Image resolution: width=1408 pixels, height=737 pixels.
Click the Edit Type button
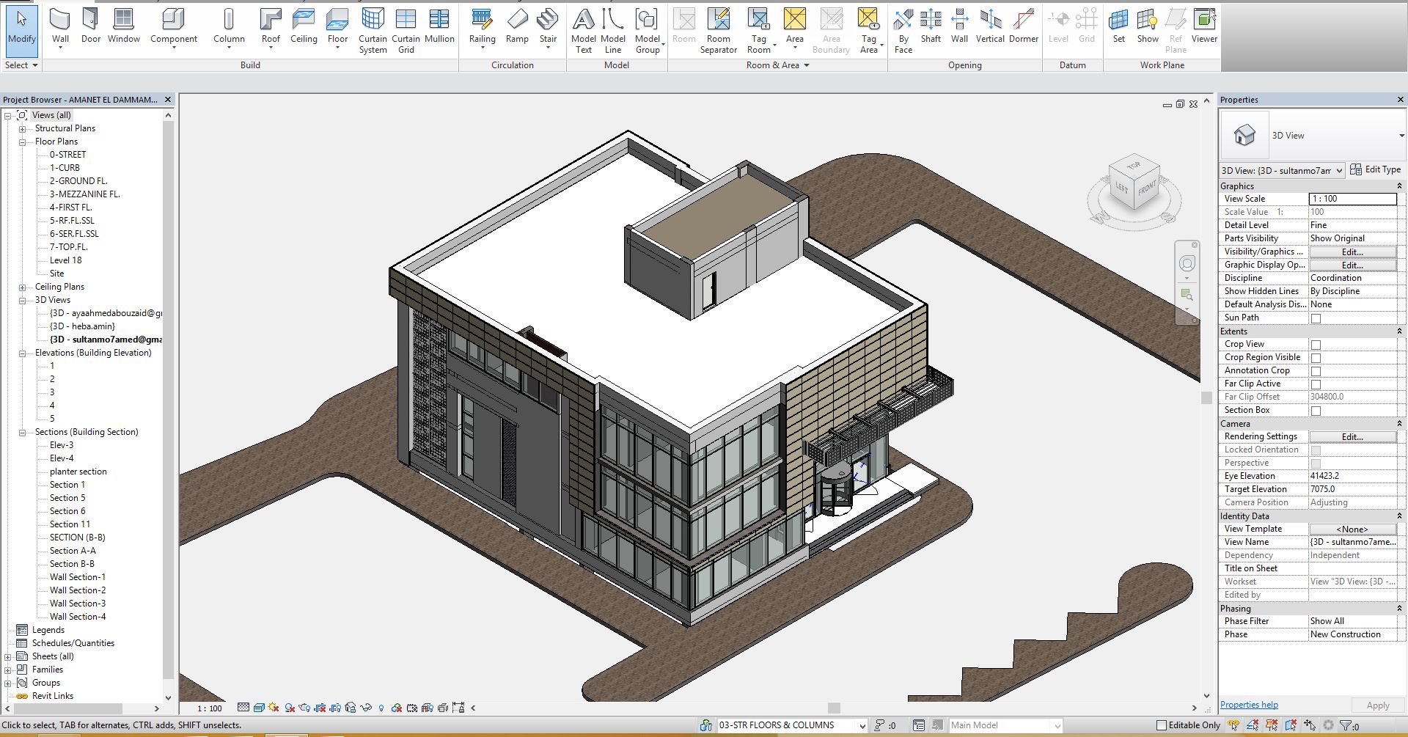pos(1376,169)
